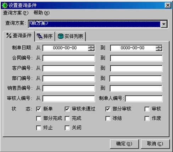Click the 查询条件 tab plus-minus icon
The image size is (173, 152).
[x=9, y=36]
